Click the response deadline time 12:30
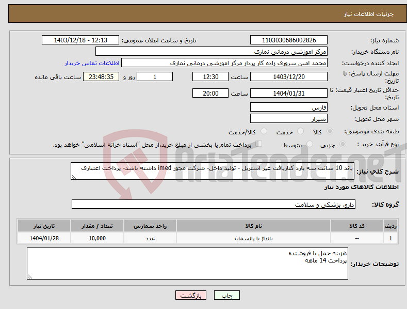Screen dimensions: 407x309 click(210, 76)
